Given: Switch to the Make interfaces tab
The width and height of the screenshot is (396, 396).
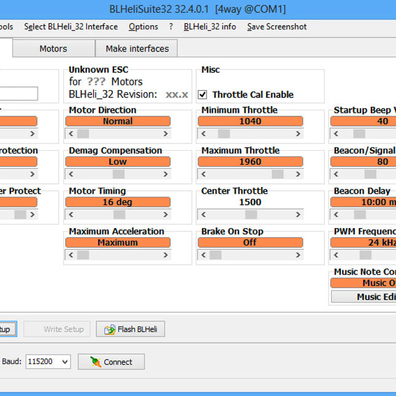Looking at the screenshot, I should (137, 48).
